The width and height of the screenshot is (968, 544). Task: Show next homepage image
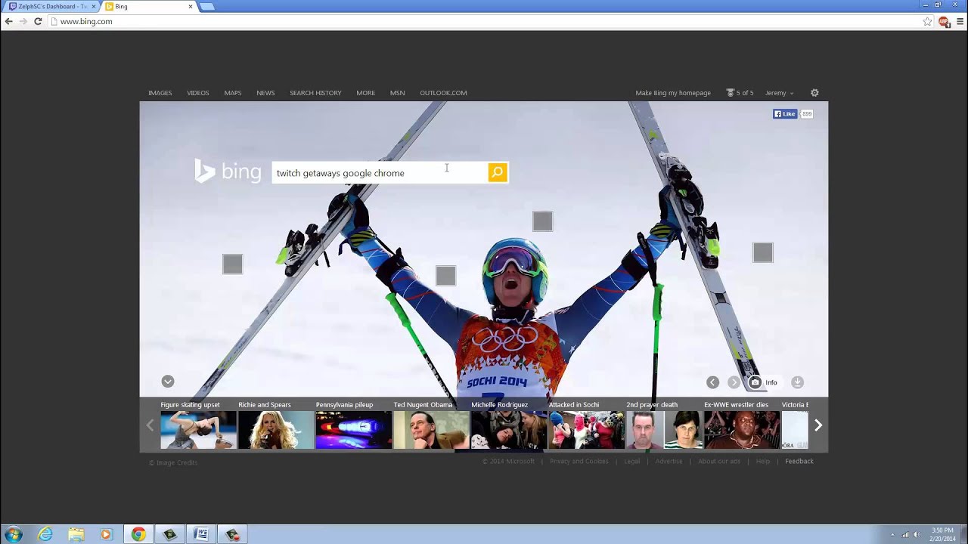point(734,382)
